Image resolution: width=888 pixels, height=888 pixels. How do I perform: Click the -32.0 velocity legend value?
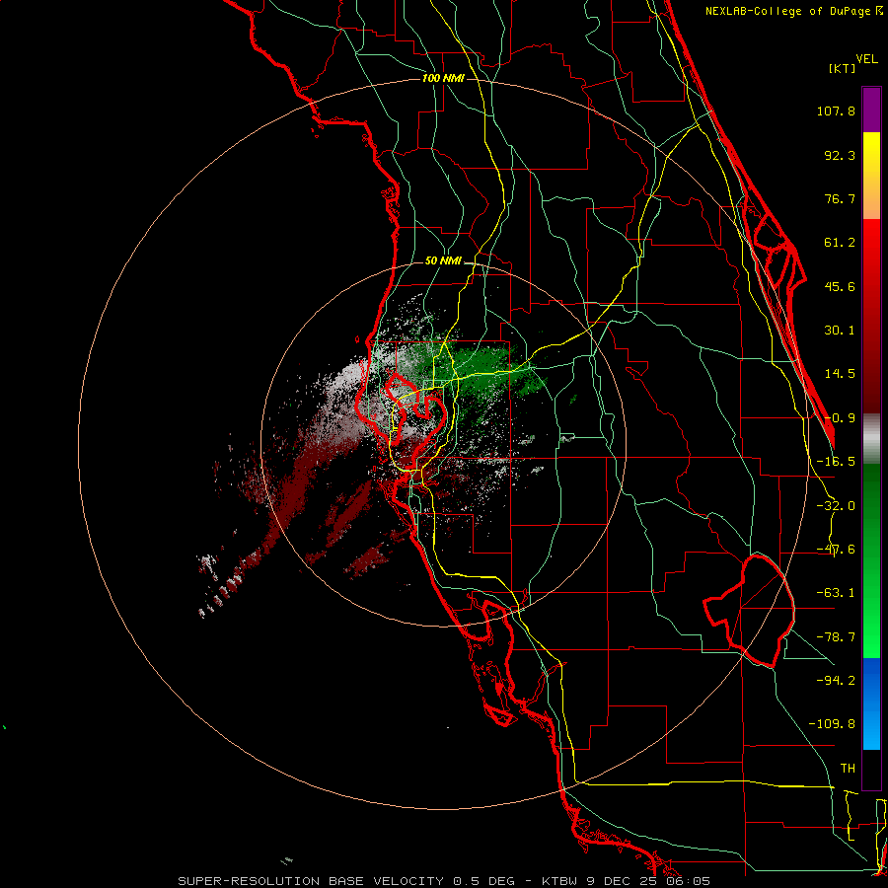pyautogui.click(x=836, y=506)
